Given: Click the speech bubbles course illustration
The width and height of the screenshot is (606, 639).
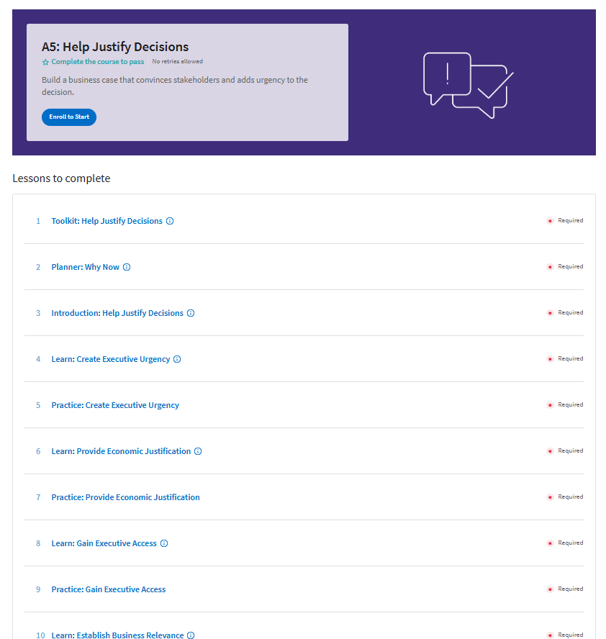Looking at the screenshot, I should tap(469, 85).
